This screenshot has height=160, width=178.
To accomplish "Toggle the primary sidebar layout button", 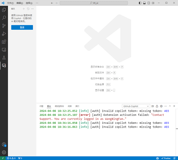I will click(140, 3).
